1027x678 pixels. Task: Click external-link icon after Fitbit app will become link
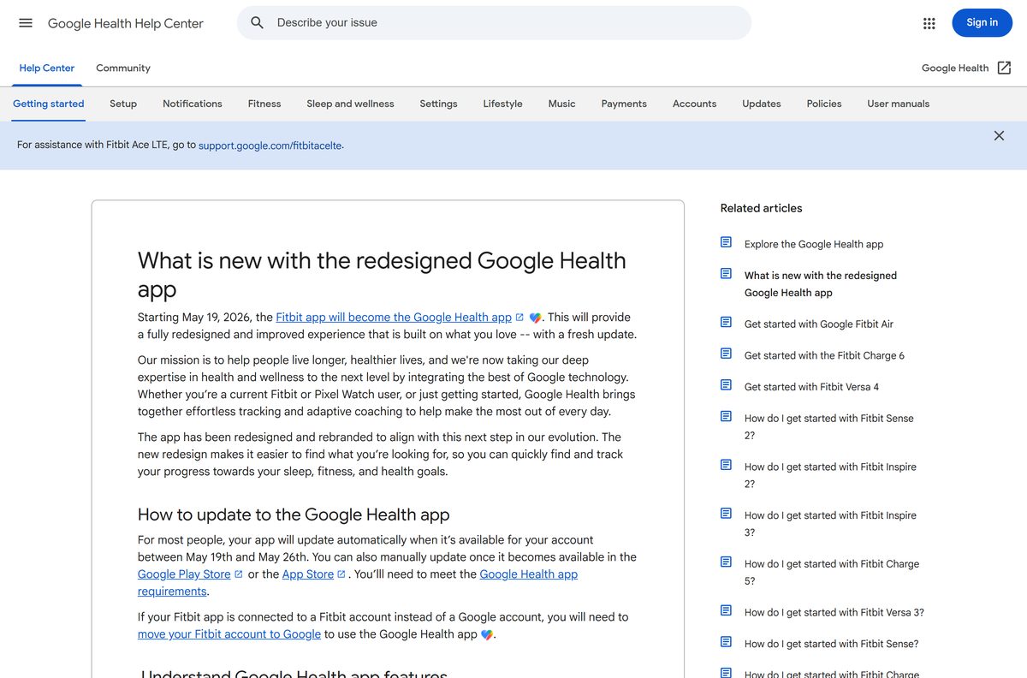tap(519, 318)
